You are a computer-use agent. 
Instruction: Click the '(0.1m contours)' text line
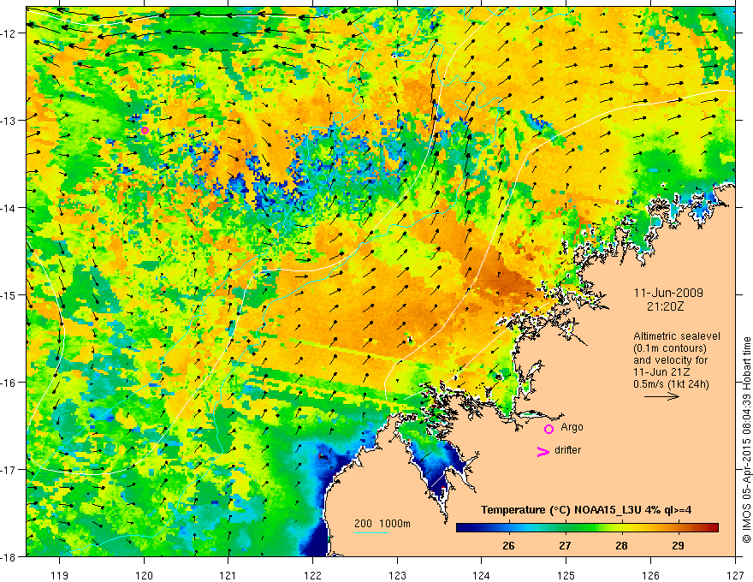click(x=670, y=348)
